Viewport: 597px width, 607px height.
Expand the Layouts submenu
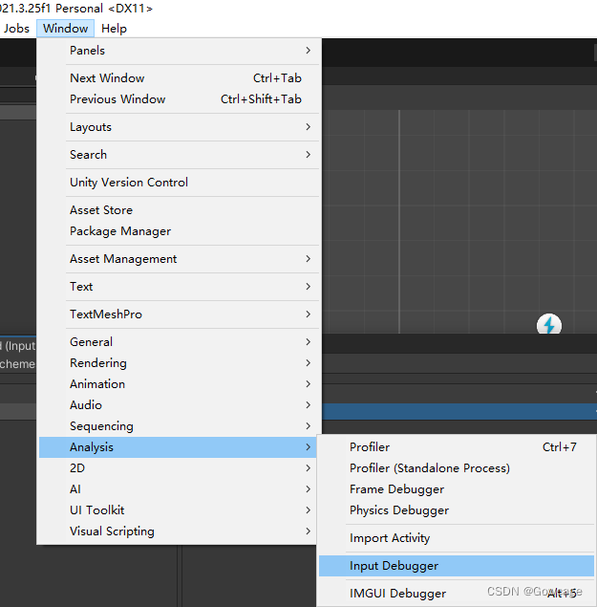(x=180, y=127)
